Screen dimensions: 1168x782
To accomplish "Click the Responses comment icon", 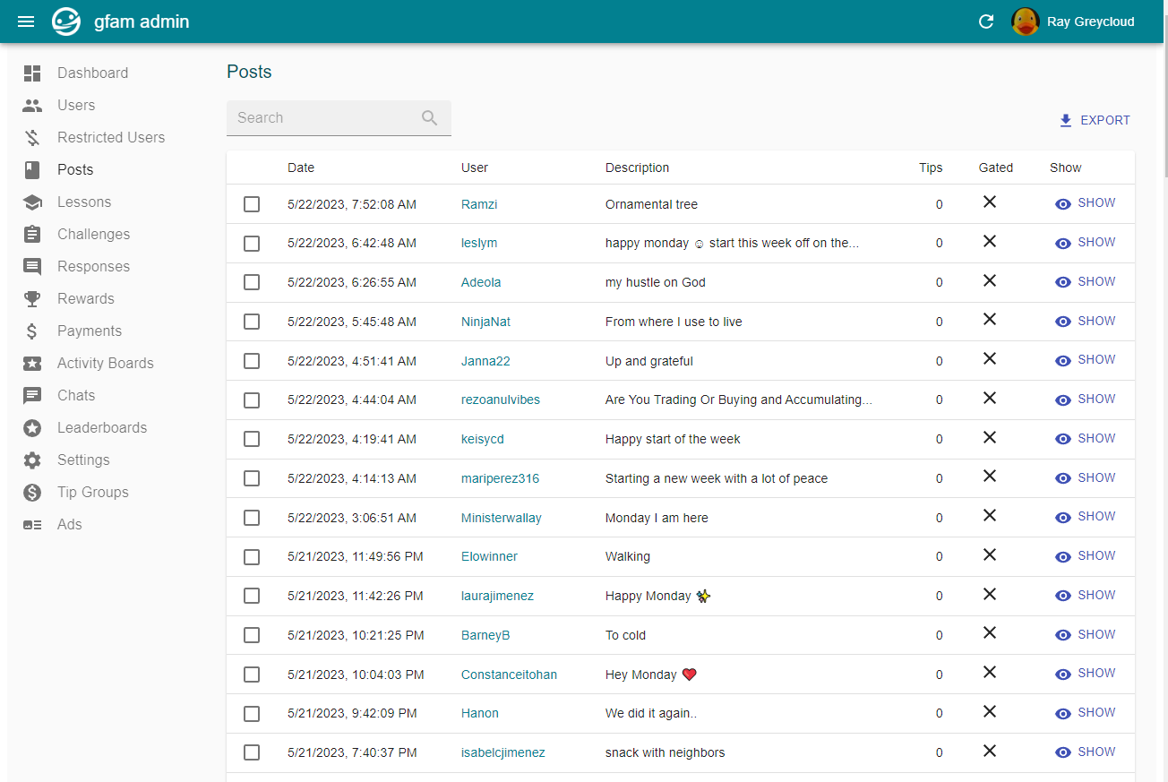I will (32, 267).
